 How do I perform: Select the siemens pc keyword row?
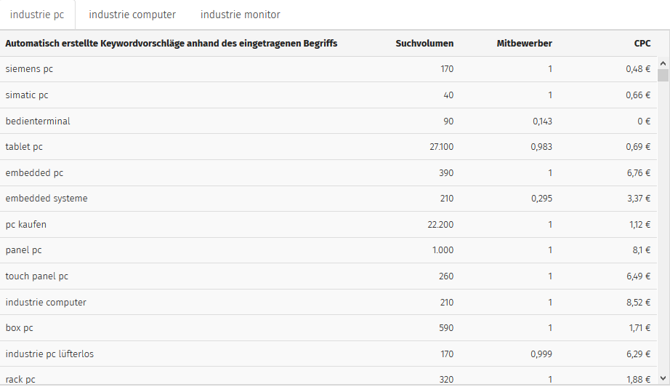click(328, 69)
